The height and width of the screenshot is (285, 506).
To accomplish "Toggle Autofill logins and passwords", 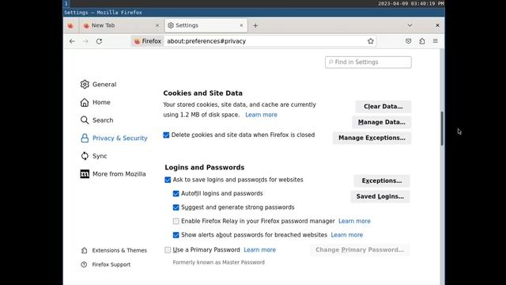I will tap(176, 193).
